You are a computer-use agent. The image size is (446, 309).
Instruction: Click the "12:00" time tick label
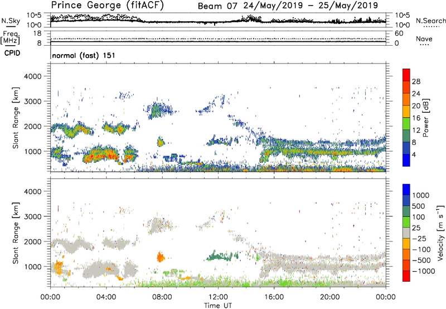[218, 297]
